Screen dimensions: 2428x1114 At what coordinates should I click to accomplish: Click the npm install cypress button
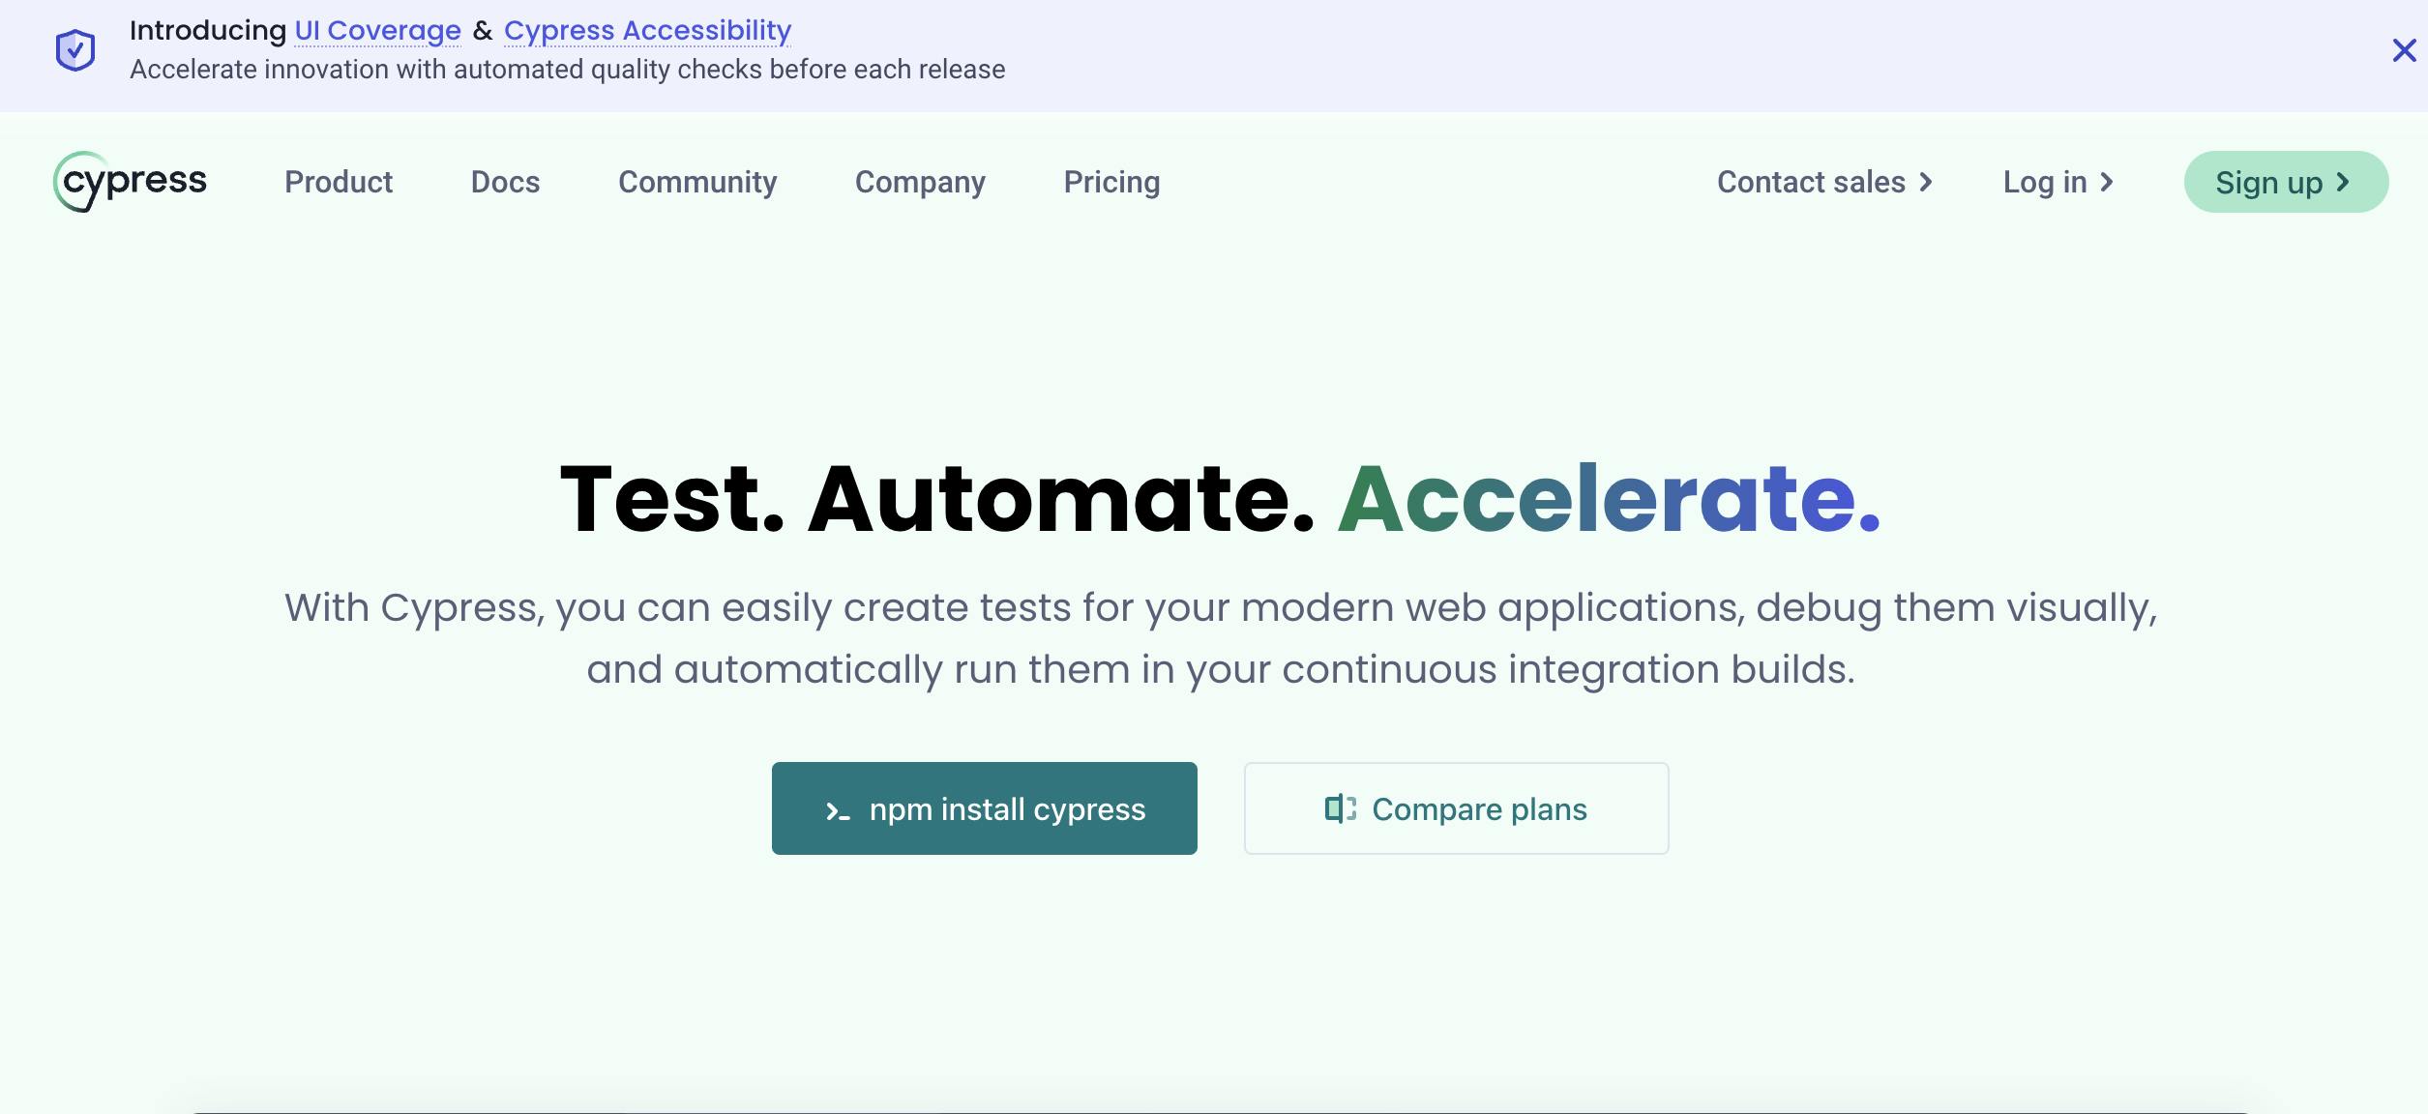pos(985,807)
